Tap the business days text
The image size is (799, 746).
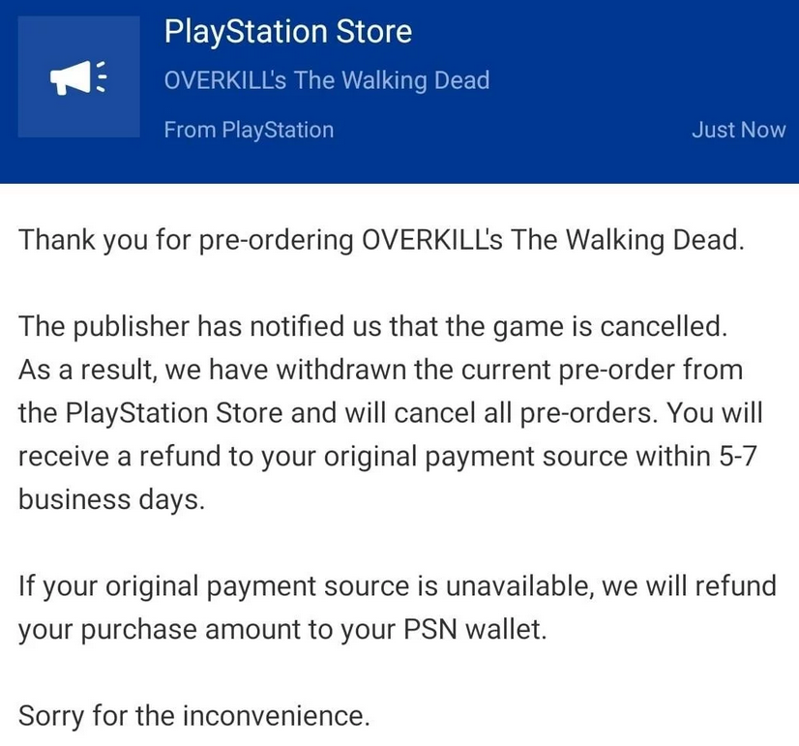[111, 499]
